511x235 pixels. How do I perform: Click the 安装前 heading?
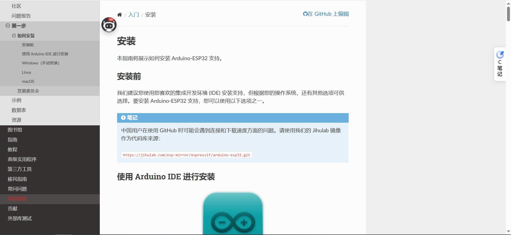[x=129, y=77]
